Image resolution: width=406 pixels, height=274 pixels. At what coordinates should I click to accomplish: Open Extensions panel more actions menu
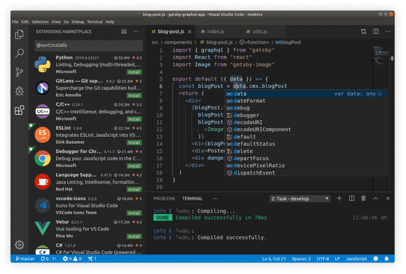pyautogui.click(x=136, y=32)
